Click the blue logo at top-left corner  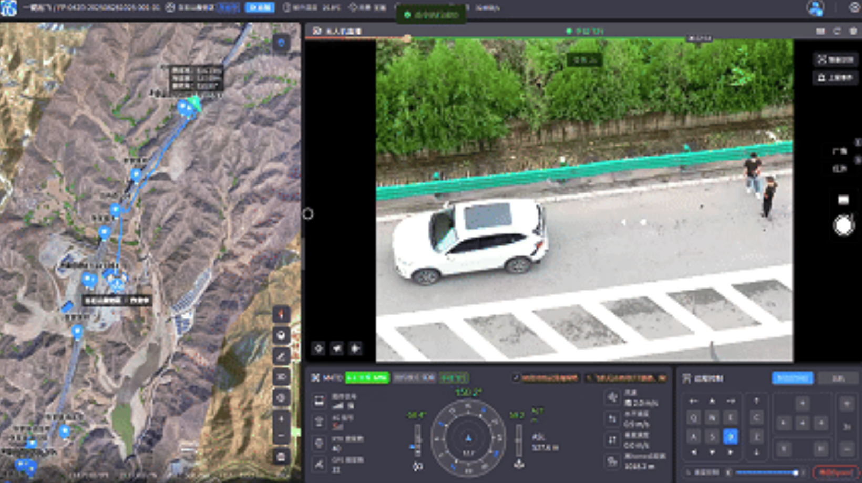pos(8,8)
